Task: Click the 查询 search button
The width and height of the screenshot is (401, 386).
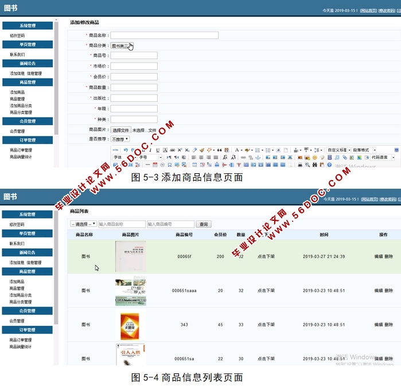Action: 204,224
